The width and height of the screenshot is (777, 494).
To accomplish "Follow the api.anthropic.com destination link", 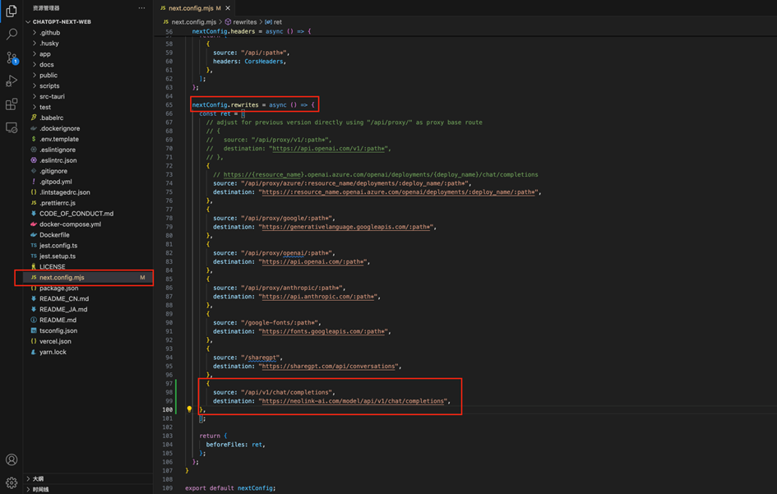I will pos(318,297).
